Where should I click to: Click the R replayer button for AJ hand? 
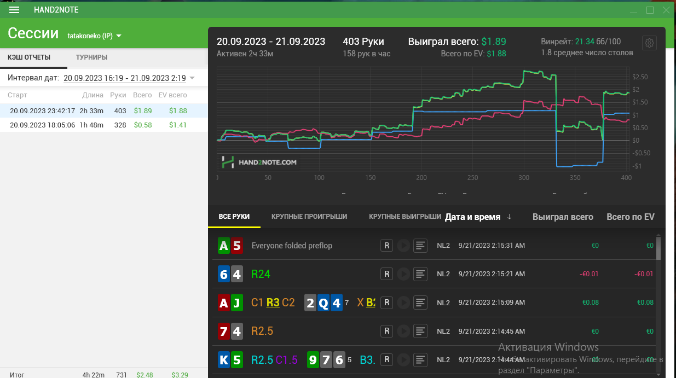(386, 303)
